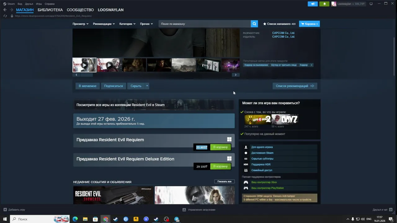397x223 pixels.
Task: Switch to the LOOSWAYLAN profile tab
Action: tap(111, 10)
